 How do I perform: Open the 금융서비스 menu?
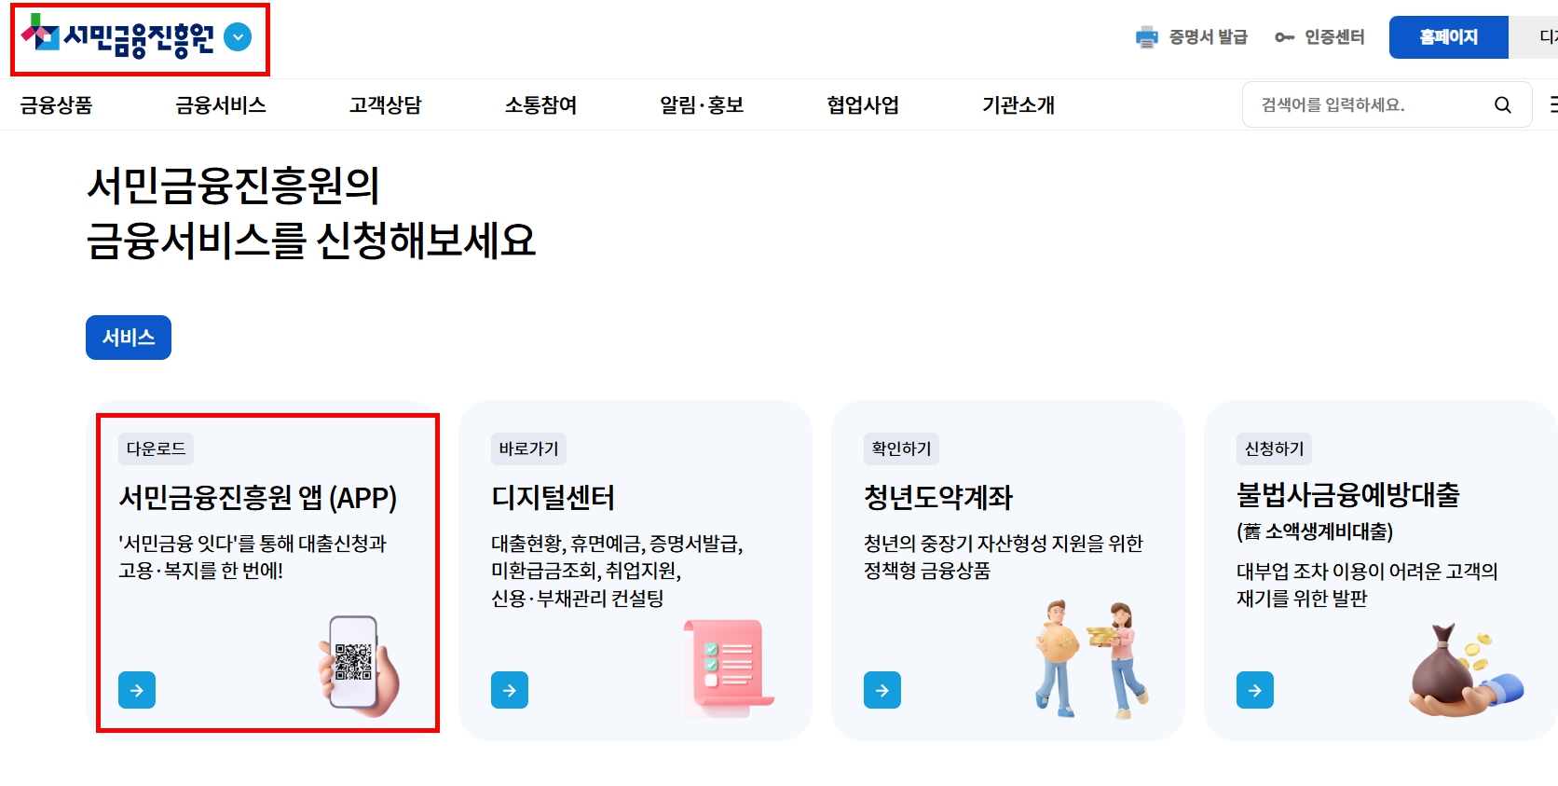click(x=221, y=104)
